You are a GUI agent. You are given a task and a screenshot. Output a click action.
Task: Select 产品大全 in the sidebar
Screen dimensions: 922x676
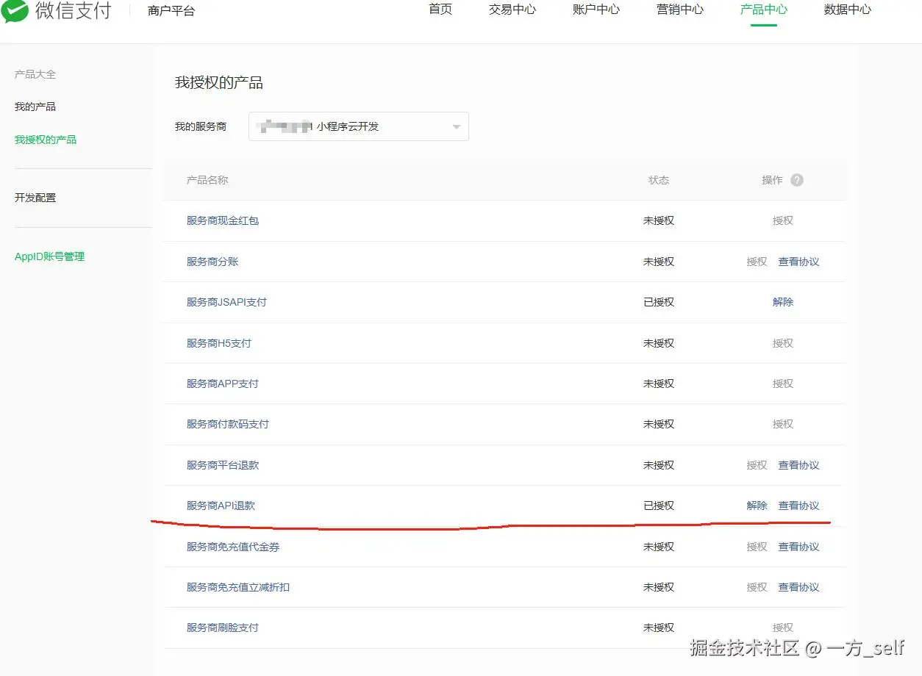click(35, 74)
